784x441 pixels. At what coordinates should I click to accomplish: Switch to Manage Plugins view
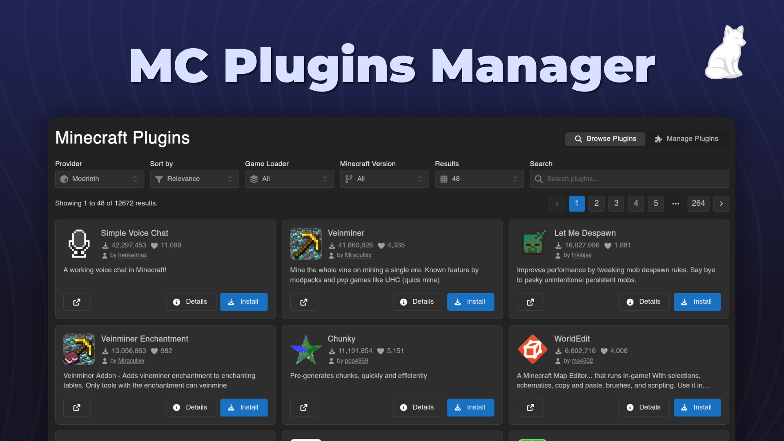(x=687, y=139)
